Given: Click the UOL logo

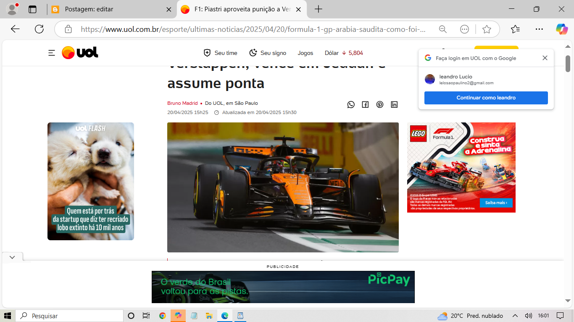Looking at the screenshot, I should coord(80,52).
